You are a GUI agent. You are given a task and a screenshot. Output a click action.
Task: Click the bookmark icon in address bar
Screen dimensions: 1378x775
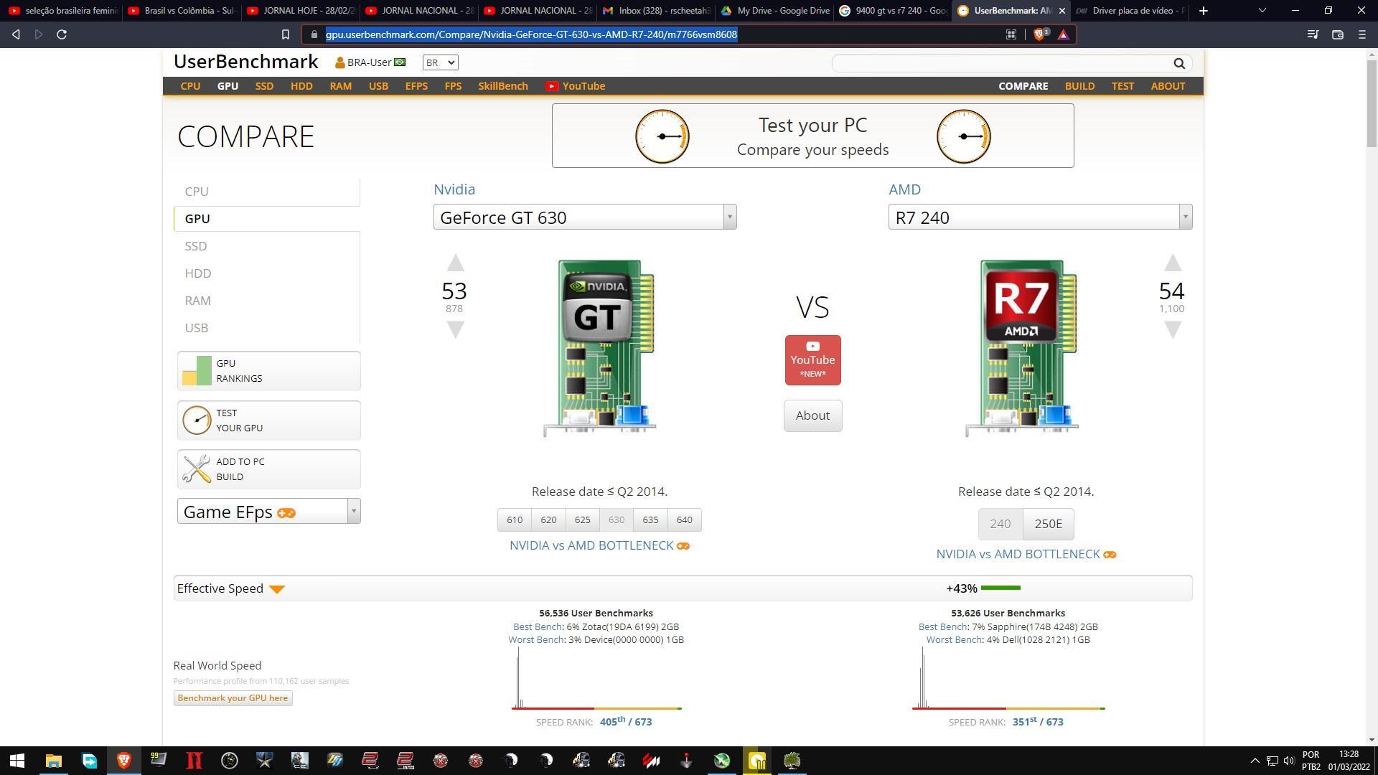(x=285, y=34)
